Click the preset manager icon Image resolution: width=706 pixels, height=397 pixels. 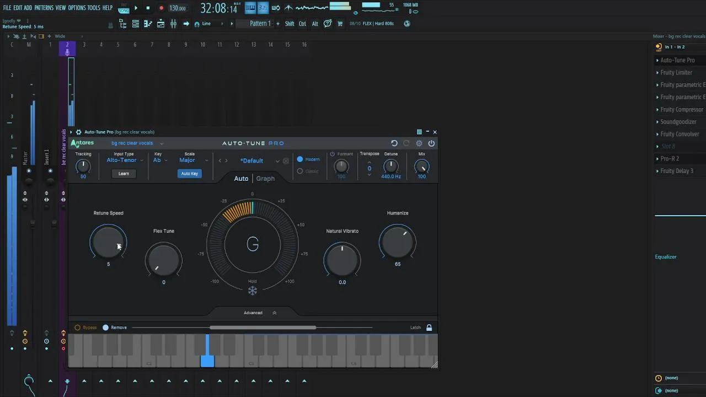(286, 161)
